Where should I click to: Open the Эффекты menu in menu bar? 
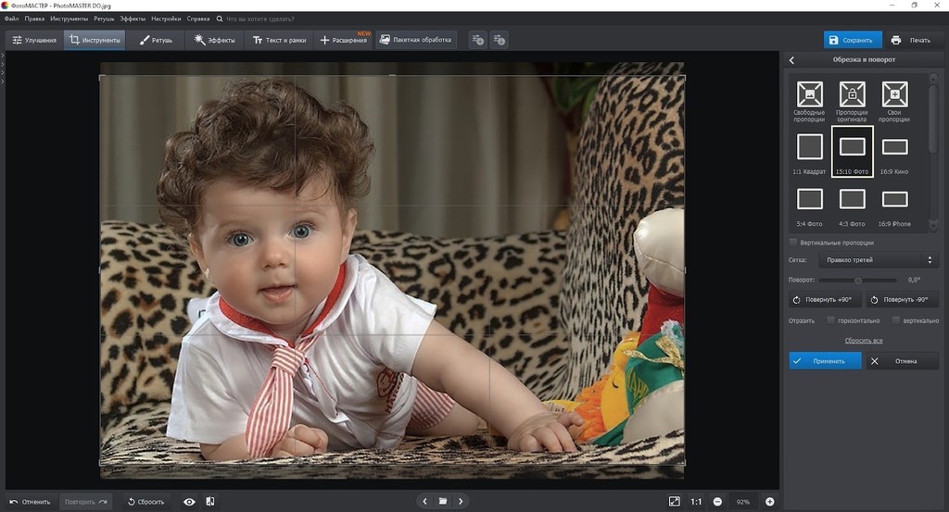pos(133,19)
